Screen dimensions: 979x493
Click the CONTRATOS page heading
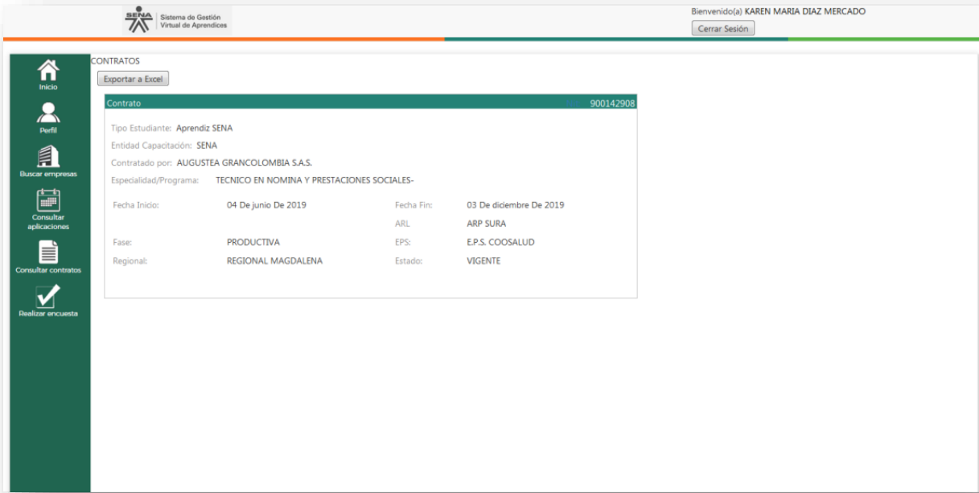(x=116, y=61)
